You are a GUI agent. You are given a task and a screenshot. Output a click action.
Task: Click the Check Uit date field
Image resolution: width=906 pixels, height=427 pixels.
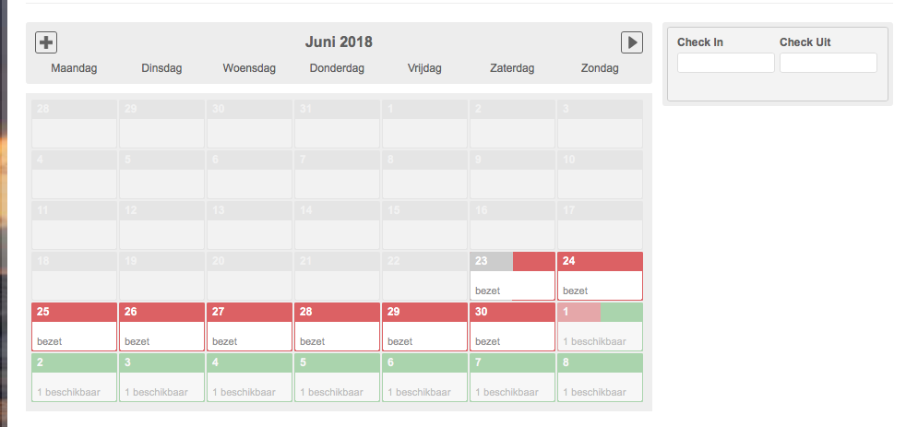click(828, 63)
